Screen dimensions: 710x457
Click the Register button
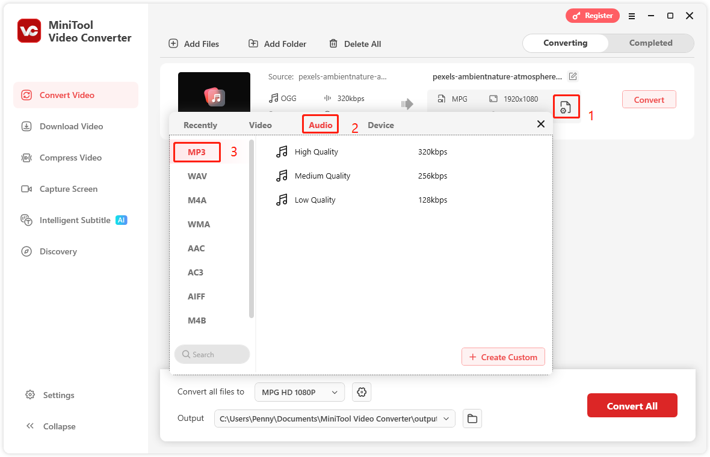[592, 16]
